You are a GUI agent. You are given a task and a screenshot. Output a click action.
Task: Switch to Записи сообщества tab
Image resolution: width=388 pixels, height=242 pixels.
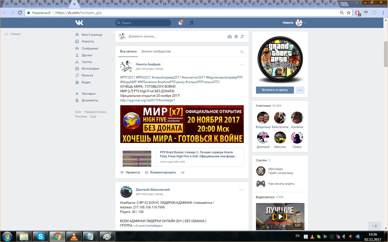click(156, 51)
